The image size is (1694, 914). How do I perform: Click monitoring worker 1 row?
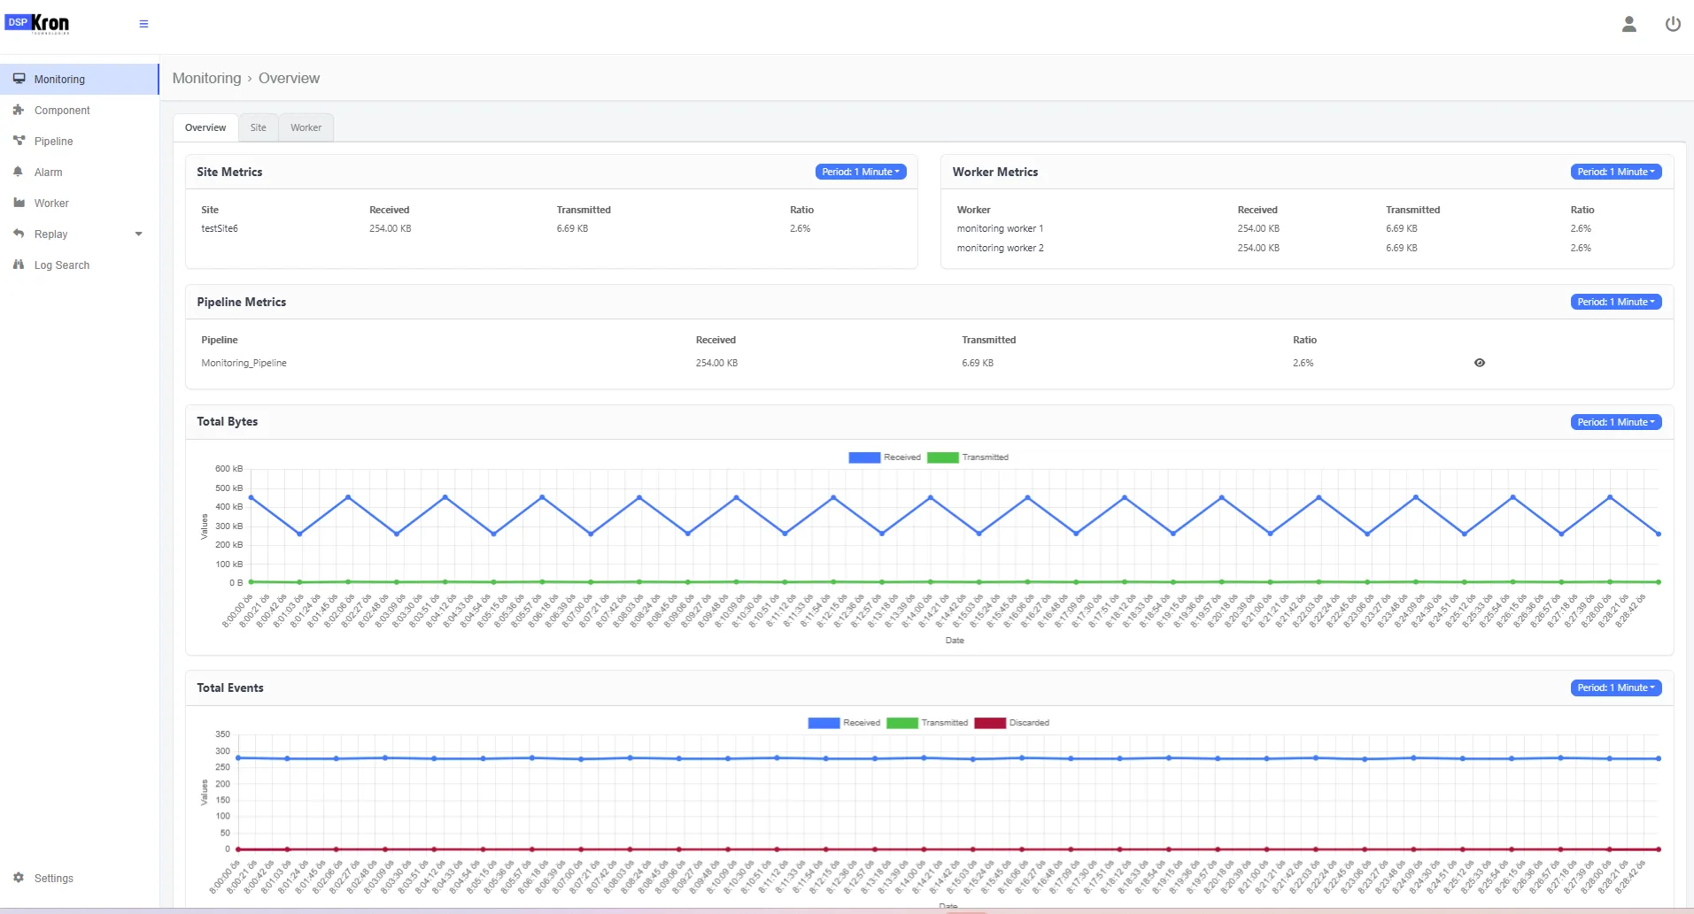1306,228
